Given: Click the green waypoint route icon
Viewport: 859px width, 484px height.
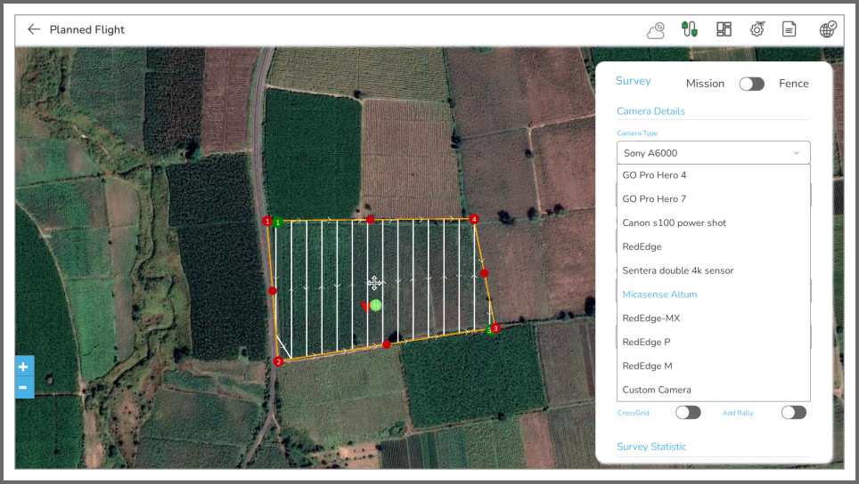Looking at the screenshot, I should [x=689, y=29].
